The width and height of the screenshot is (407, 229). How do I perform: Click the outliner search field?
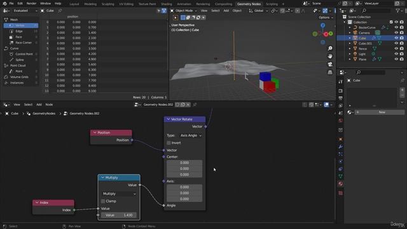376,11
